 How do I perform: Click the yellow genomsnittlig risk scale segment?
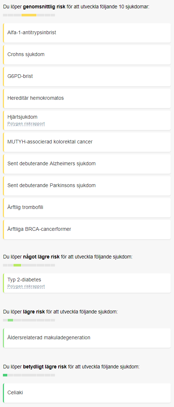pos(29,15)
